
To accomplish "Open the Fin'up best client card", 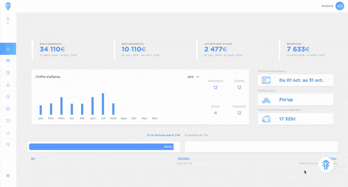I will (295, 100).
